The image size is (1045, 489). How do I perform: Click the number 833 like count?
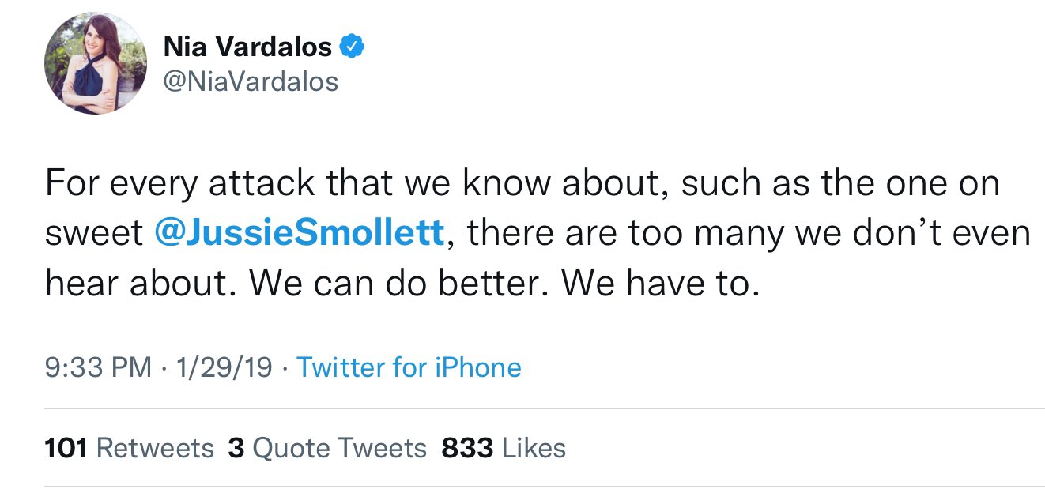(x=467, y=448)
